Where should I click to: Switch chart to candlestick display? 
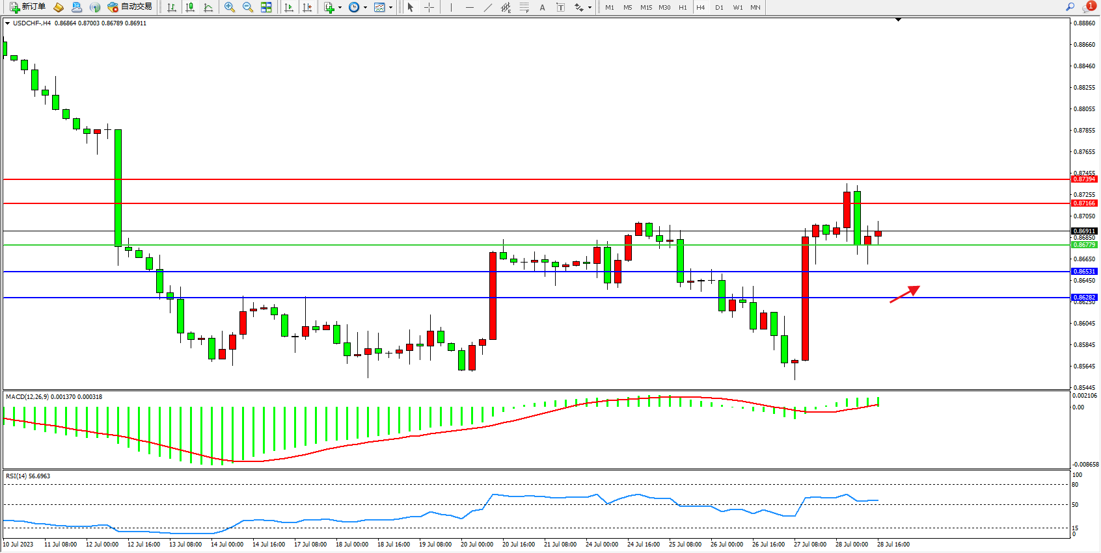coord(190,7)
